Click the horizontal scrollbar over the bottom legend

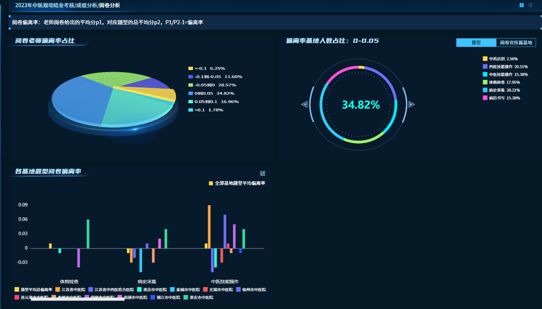coord(77,300)
